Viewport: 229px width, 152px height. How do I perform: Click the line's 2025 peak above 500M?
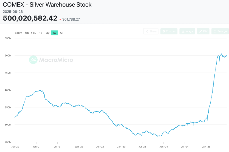click(221, 54)
